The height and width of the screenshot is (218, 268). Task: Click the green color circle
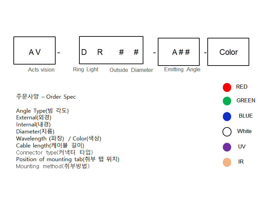click(x=227, y=101)
